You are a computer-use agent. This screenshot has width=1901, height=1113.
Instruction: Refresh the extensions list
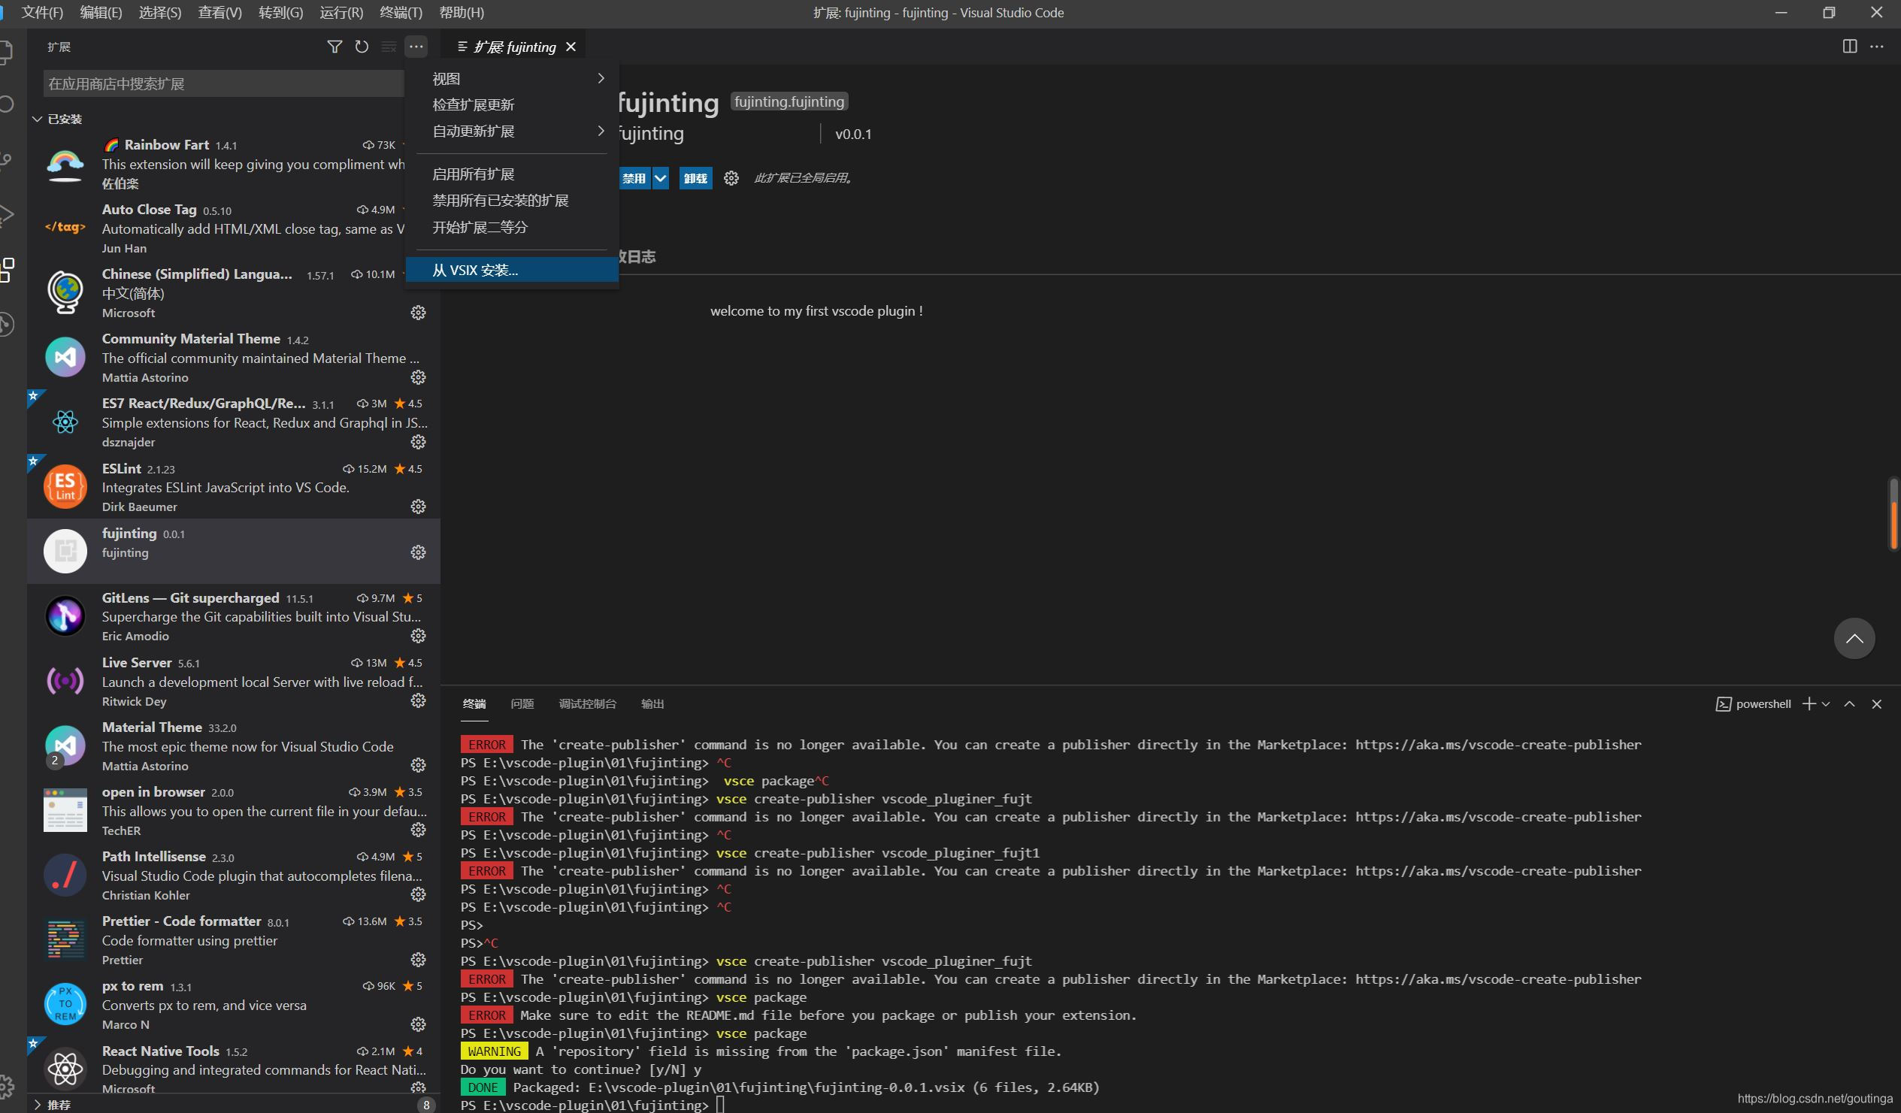tap(362, 47)
